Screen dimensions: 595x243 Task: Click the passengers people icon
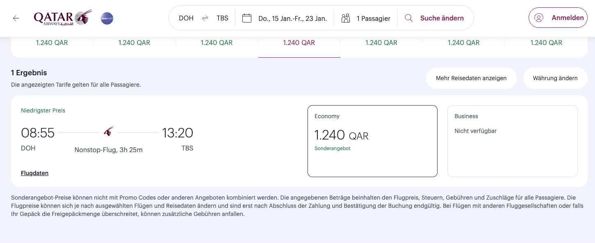coord(346,18)
